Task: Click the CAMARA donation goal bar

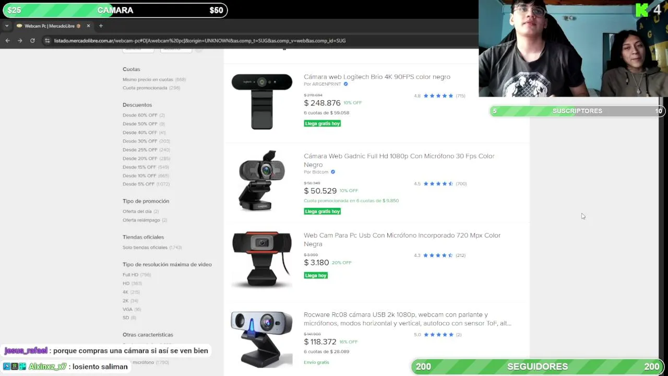Action: (x=115, y=10)
